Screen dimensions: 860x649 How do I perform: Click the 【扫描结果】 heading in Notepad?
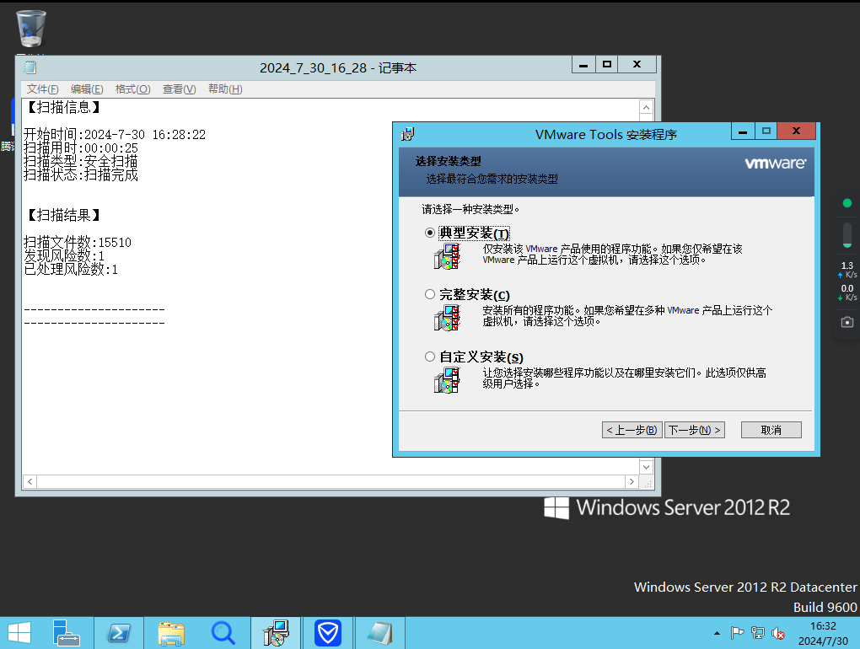63,215
